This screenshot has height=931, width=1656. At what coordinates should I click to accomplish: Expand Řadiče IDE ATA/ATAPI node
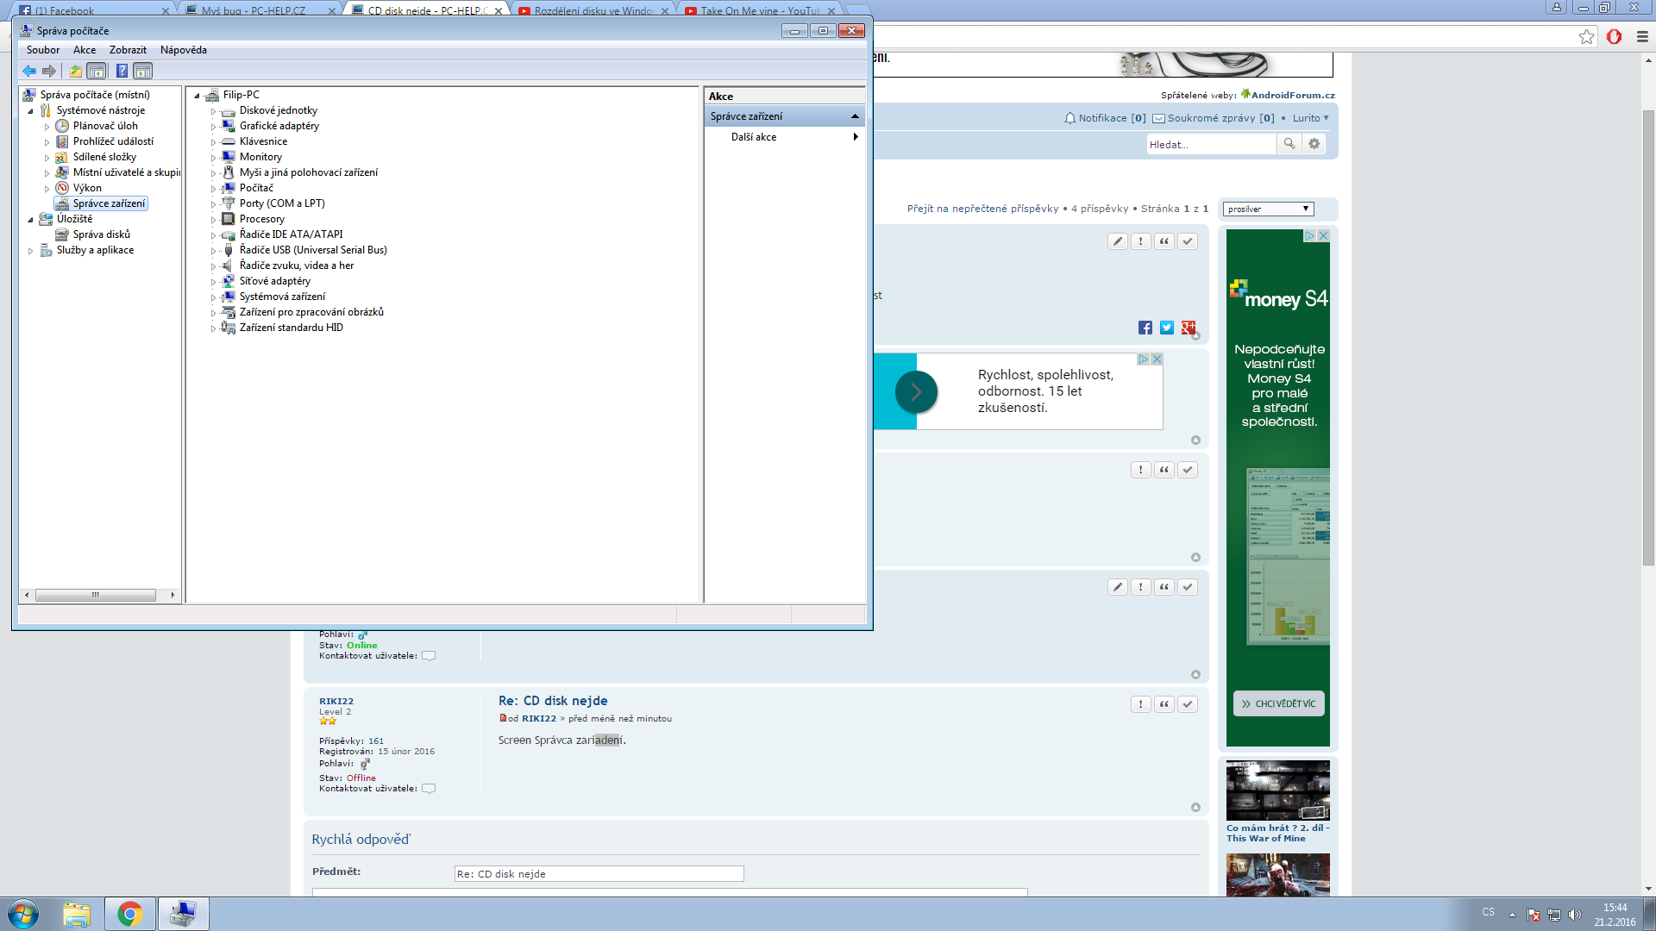point(213,235)
